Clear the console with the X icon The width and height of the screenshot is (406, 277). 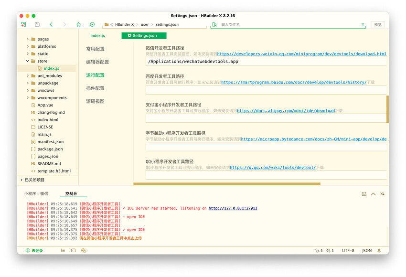tap(382, 194)
